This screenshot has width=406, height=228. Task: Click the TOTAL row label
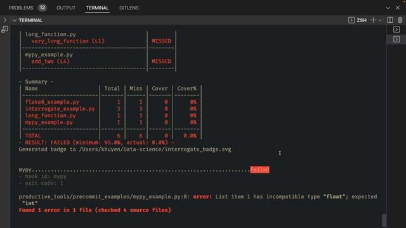click(x=33, y=136)
